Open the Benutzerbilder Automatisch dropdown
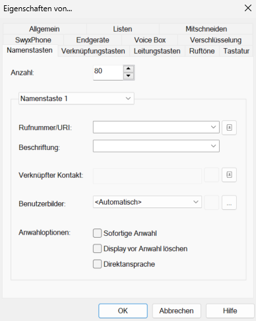256x321 pixels. click(x=147, y=202)
